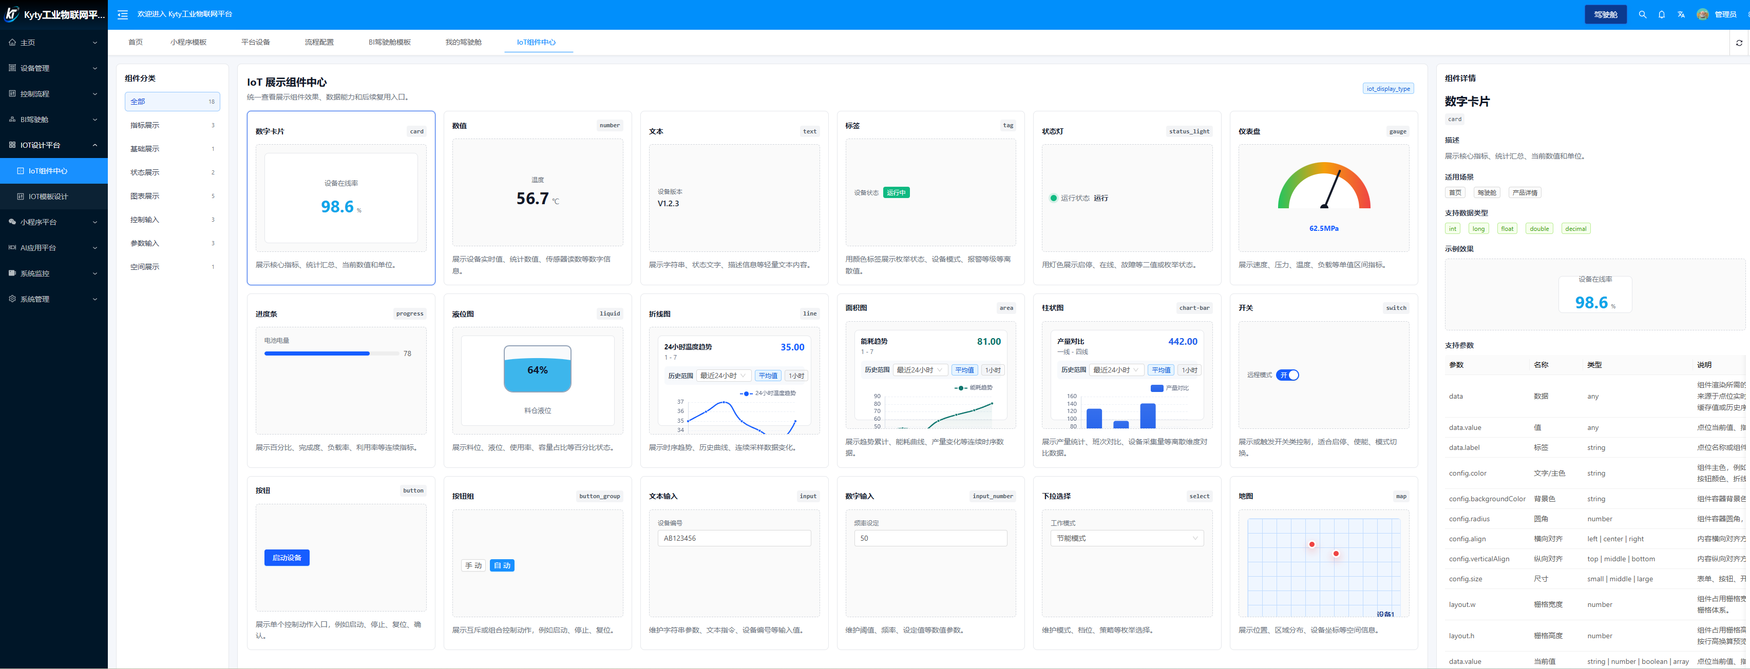Toggle the 远程模式 switch
The width and height of the screenshot is (1750, 669).
(x=1287, y=375)
